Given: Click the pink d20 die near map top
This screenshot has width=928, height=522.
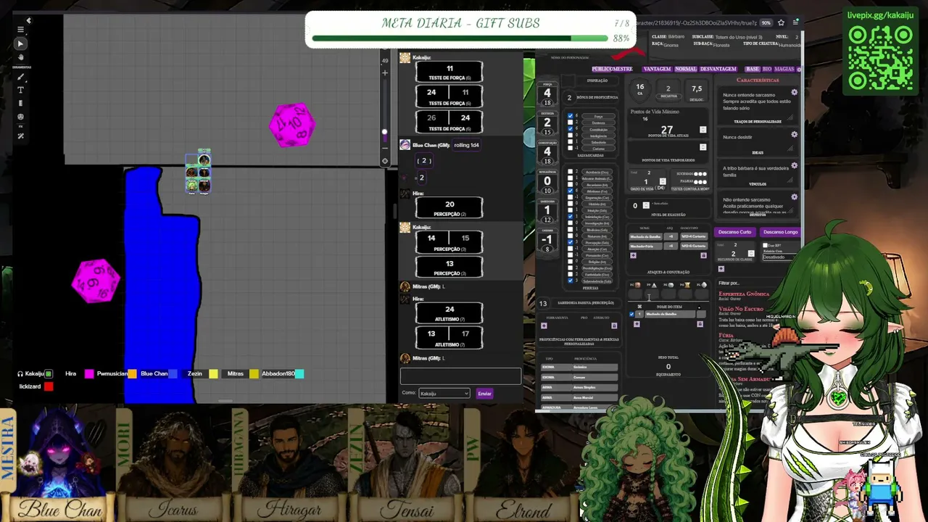Looking at the screenshot, I should tap(292, 125).
